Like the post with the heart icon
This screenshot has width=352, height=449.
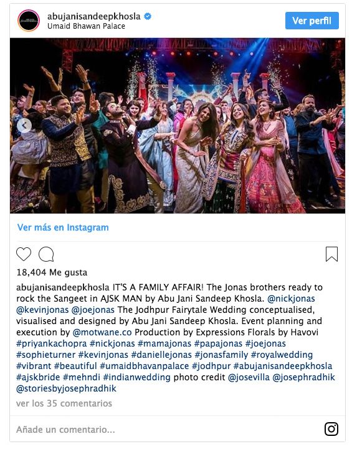pyautogui.click(x=24, y=254)
